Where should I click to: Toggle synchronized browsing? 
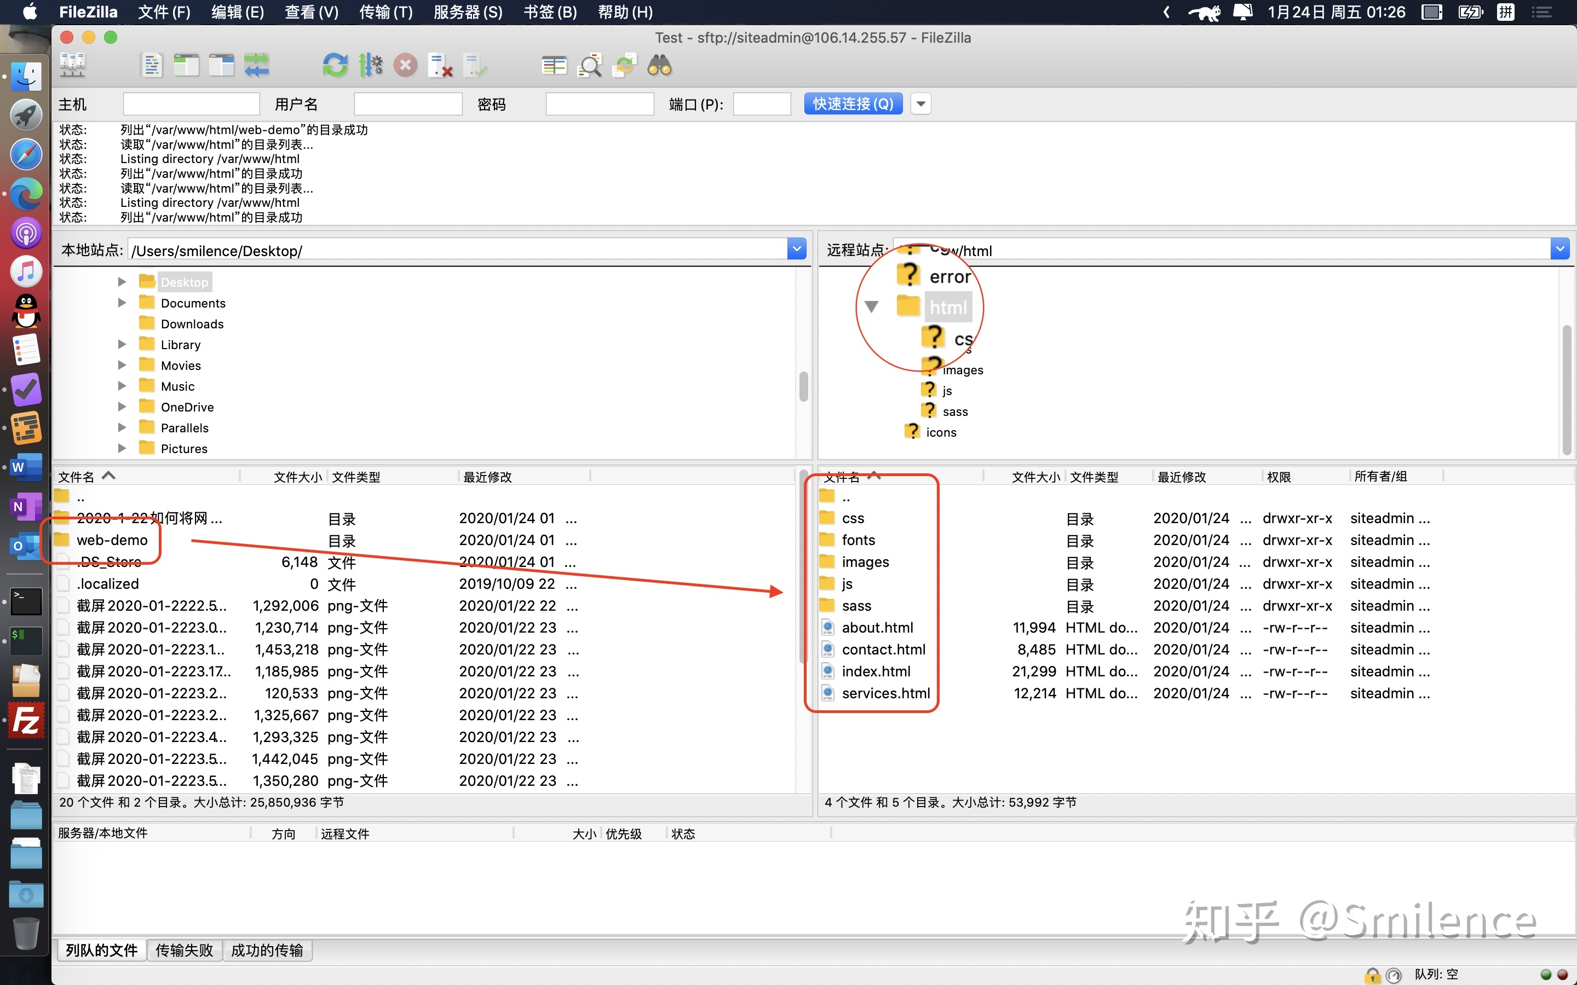click(624, 65)
